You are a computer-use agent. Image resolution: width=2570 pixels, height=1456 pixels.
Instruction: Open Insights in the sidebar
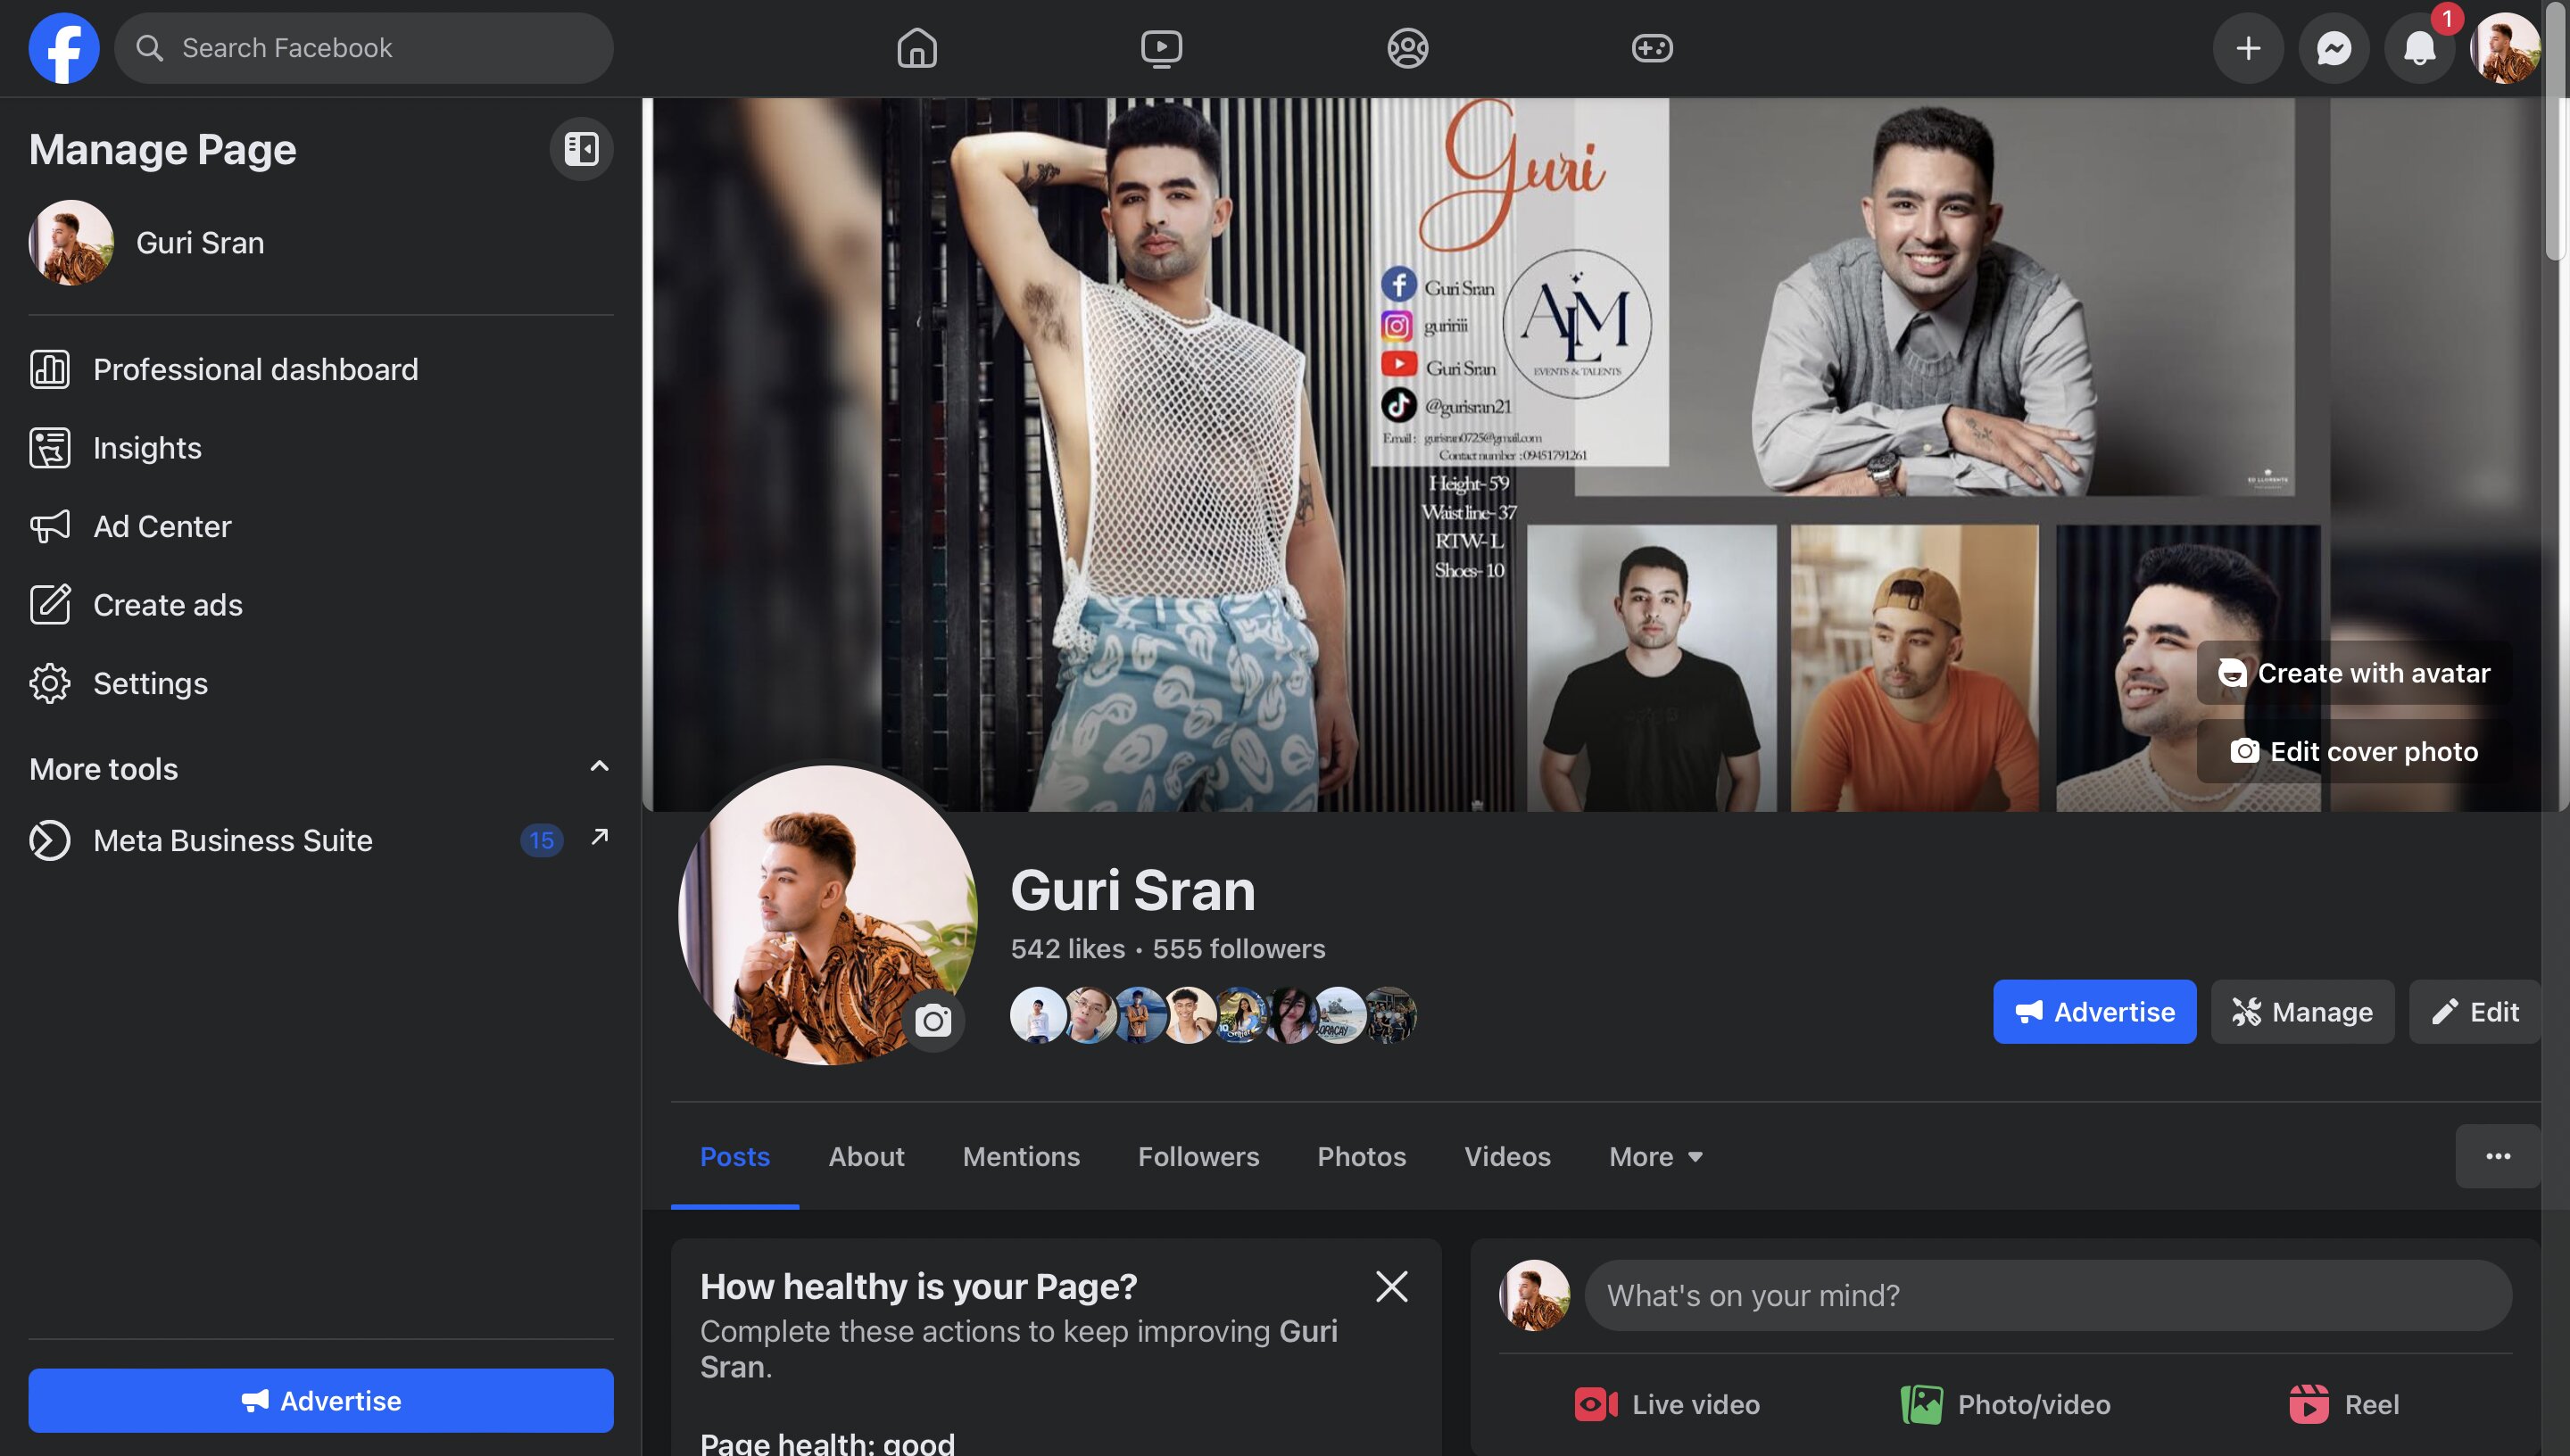click(321, 448)
